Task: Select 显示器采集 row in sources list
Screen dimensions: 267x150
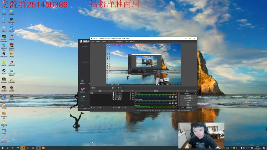Action: [123, 99]
